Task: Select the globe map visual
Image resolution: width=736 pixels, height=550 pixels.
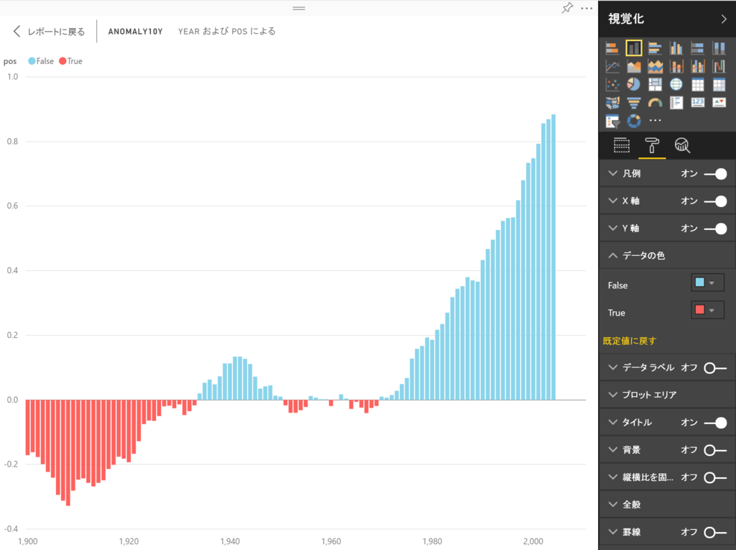Action: tap(676, 85)
